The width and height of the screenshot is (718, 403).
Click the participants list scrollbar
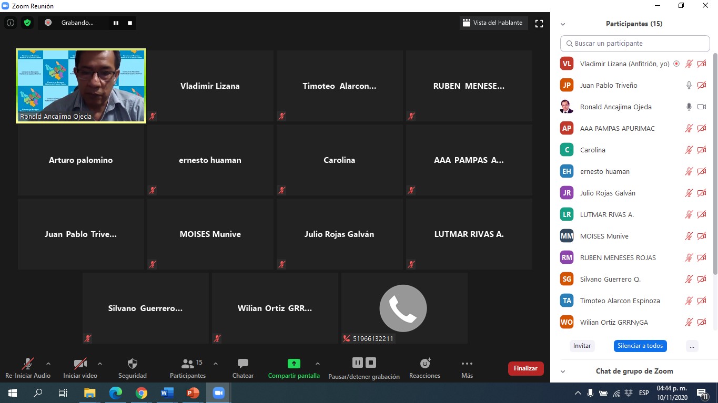tap(715, 158)
